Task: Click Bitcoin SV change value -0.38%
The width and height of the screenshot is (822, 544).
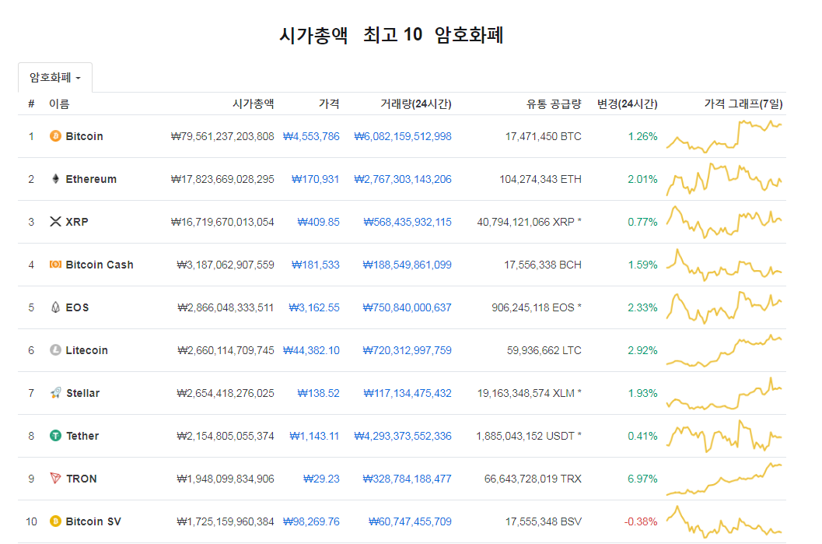Action: tap(641, 521)
